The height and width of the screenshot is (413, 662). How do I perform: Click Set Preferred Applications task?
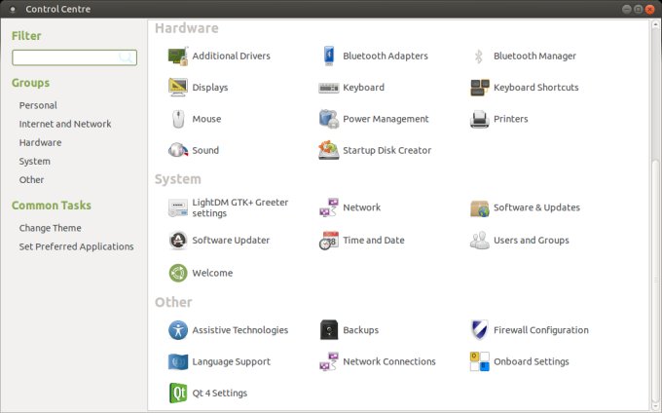[x=76, y=246]
